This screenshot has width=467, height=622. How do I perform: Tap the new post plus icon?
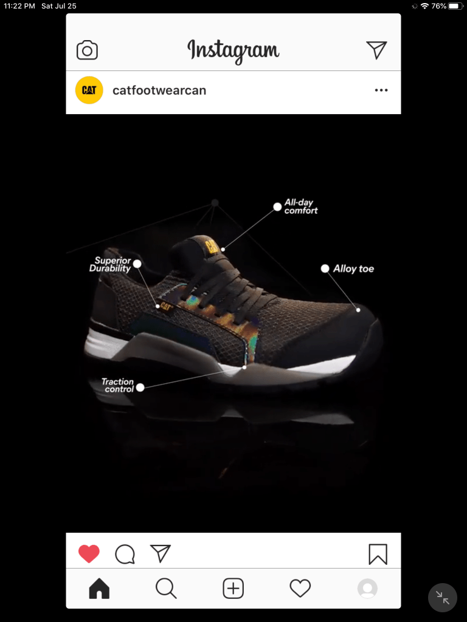point(233,588)
